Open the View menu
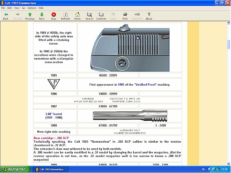This screenshot has width=231, height=173. coord(17,8)
